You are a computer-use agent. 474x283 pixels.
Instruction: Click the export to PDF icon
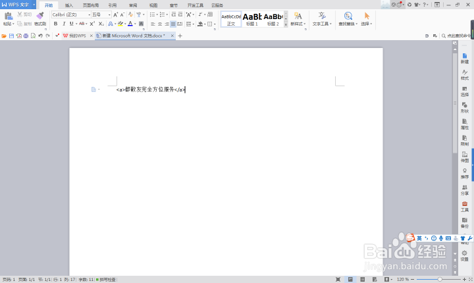tap(18, 36)
